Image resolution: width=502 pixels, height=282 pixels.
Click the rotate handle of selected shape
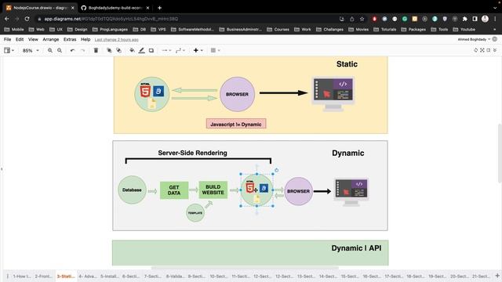(x=277, y=171)
